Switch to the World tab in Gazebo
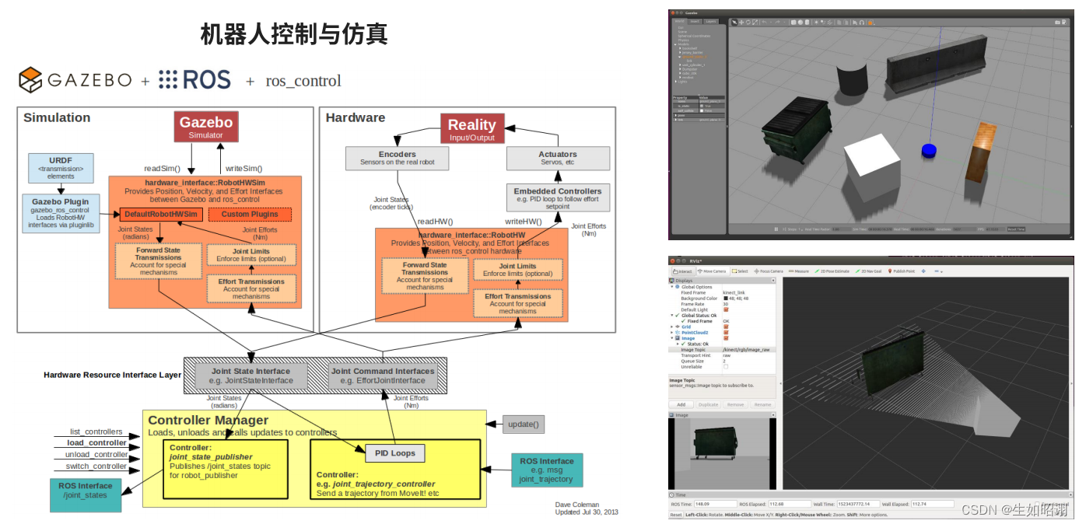 tap(679, 22)
